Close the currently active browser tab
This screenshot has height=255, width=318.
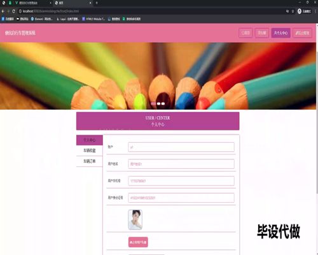(90, 3)
